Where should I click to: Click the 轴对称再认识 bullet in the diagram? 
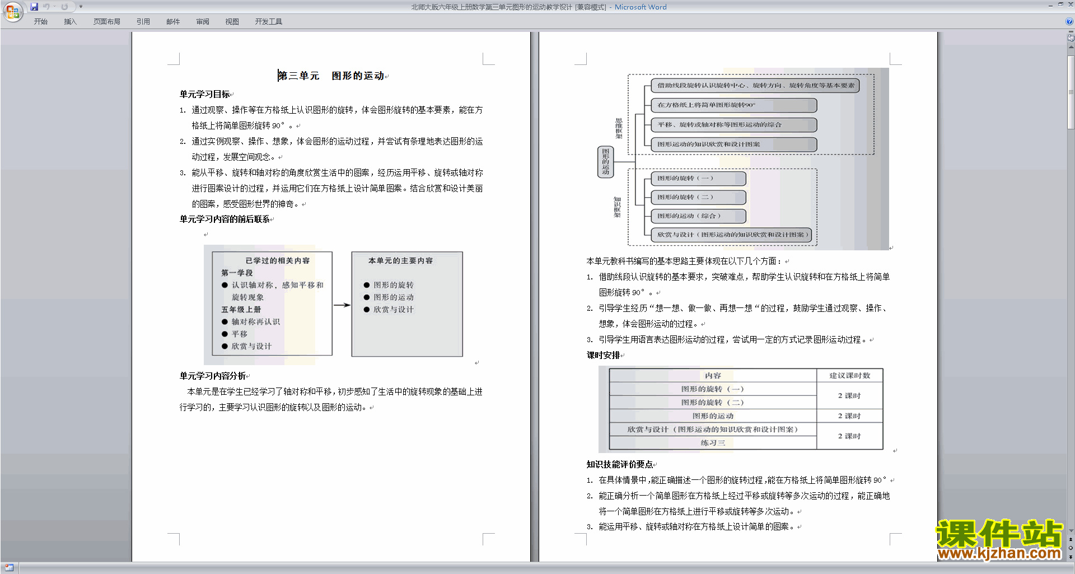(251, 321)
